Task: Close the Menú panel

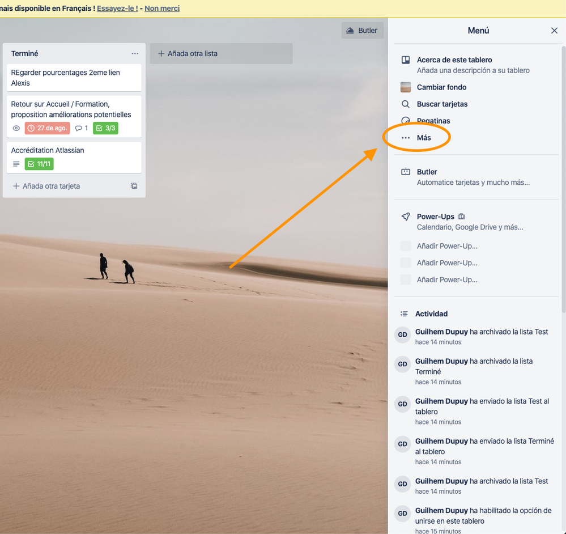Action: (554, 31)
